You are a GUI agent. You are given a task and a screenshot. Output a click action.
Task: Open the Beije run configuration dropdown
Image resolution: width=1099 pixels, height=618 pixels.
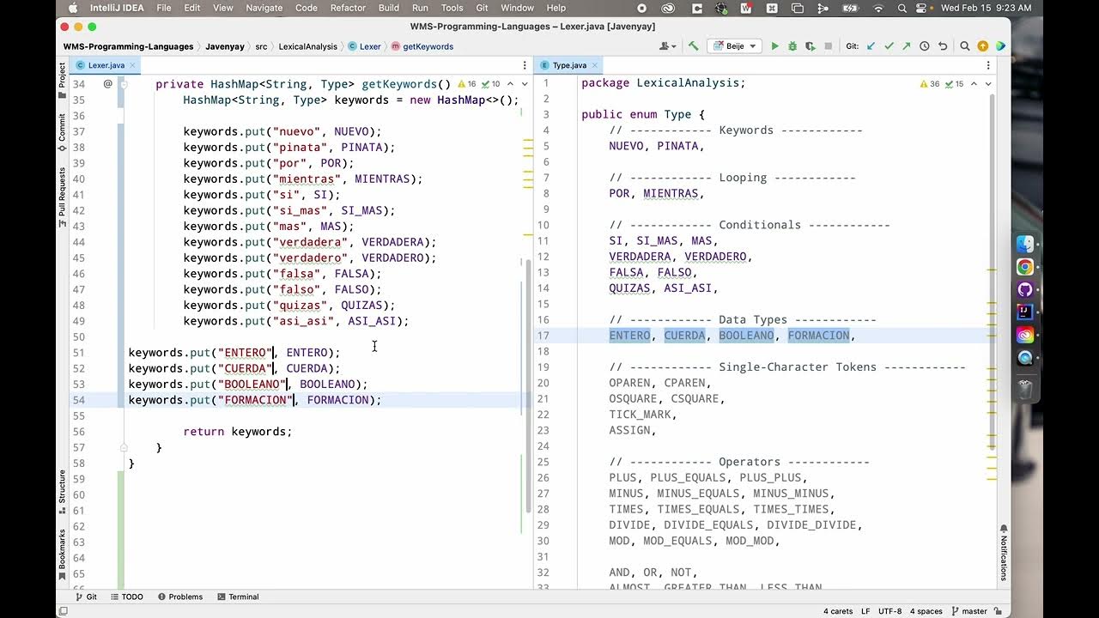click(x=735, y=46)
